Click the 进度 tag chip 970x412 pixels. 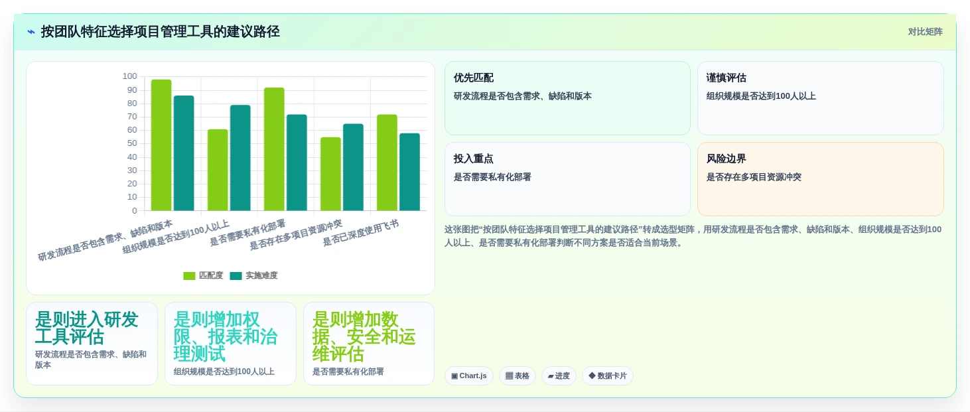(559, 376)
